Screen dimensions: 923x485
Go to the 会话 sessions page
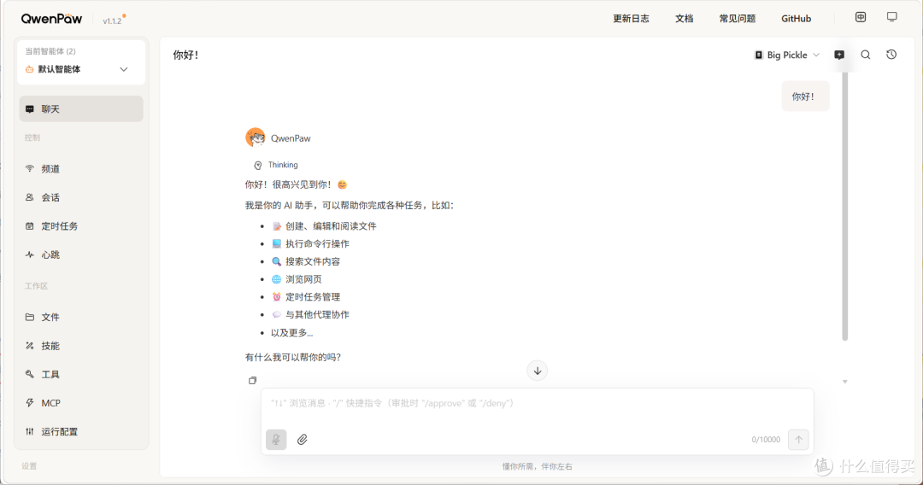(x=81, y=197)
